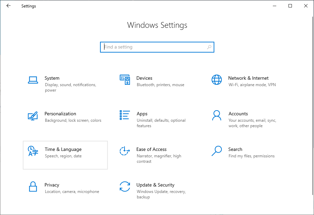Click 'Wi-Fi, airplane mode, VPN' description
The width and height of the screenshot is (314, 215).
[252, 85]
